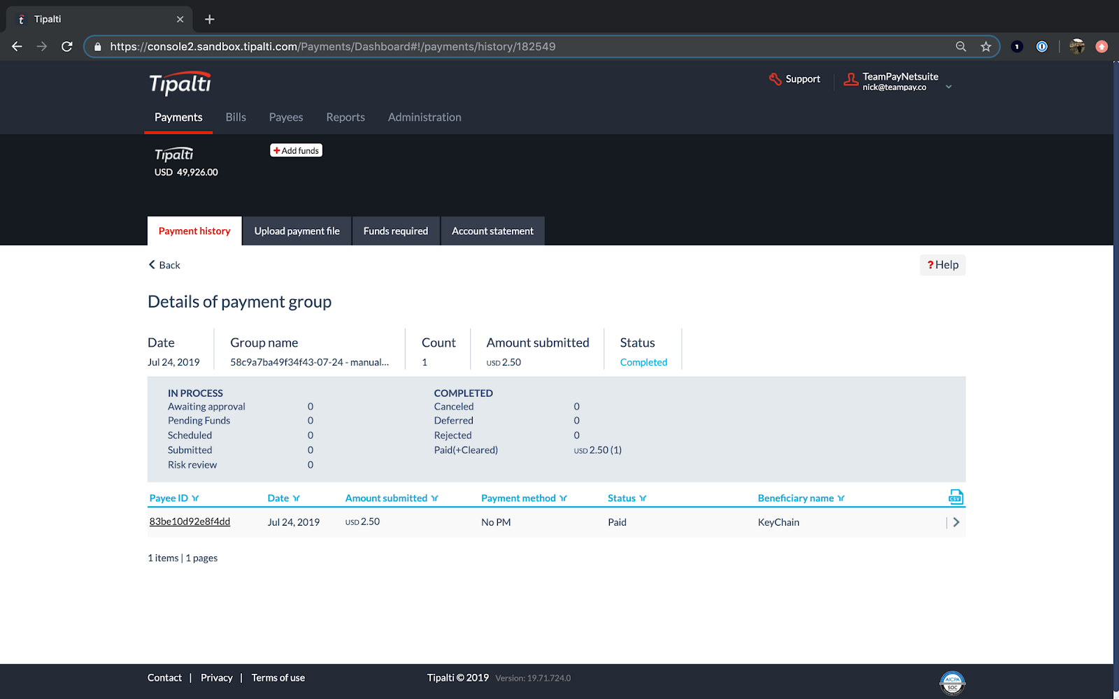Filter the Amount submitted column
This screenshot has height=699, width=1119.
coord(434,498)
